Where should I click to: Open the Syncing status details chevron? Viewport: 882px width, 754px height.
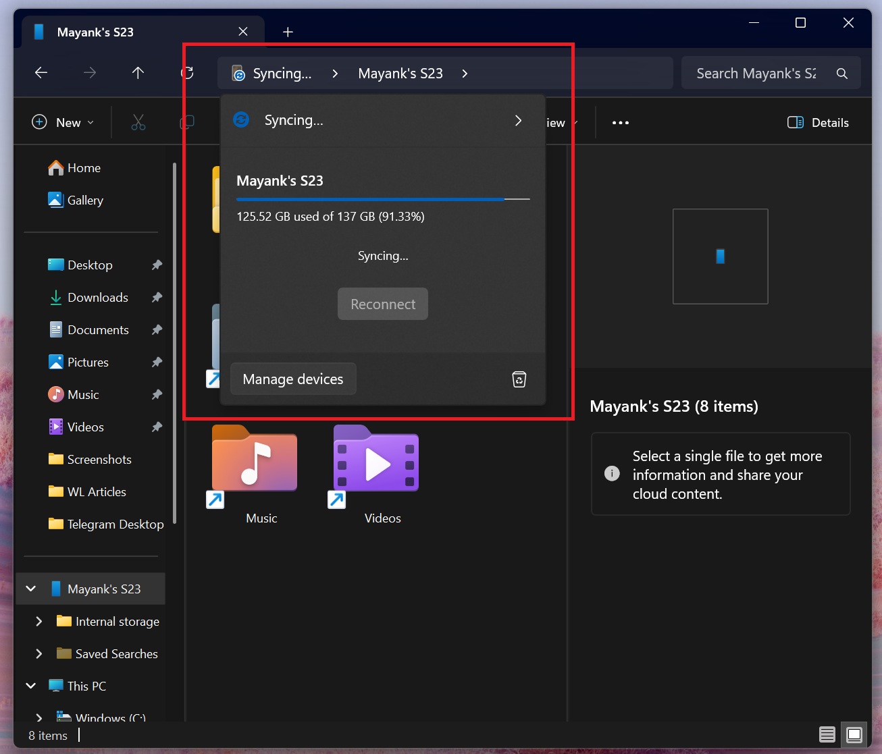(x=518, y=120)
